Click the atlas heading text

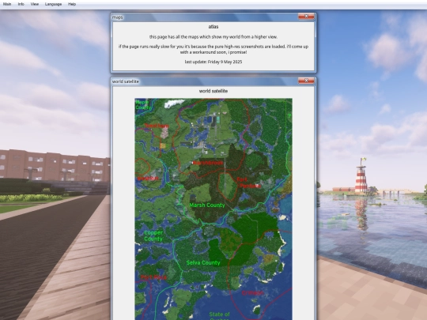(213, 27)
